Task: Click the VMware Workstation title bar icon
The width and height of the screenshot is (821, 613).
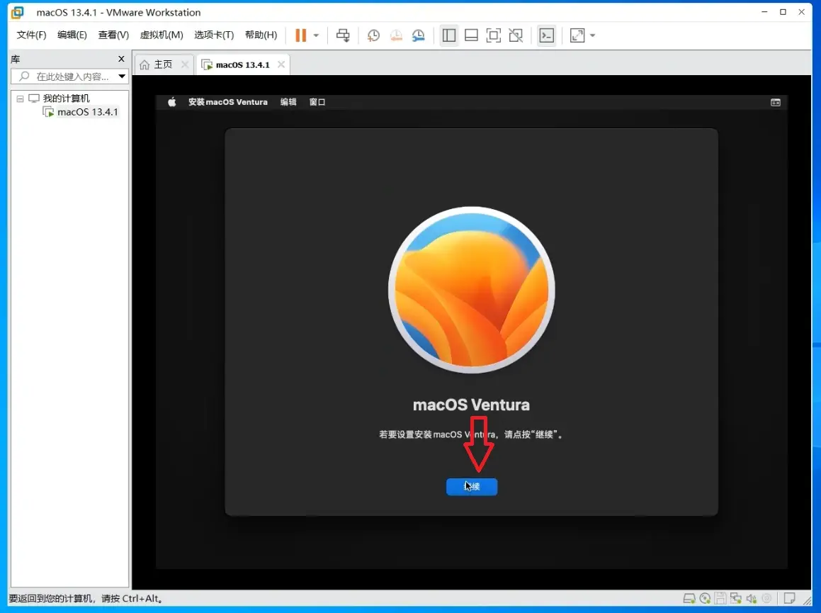Action: tap(17, 13)
